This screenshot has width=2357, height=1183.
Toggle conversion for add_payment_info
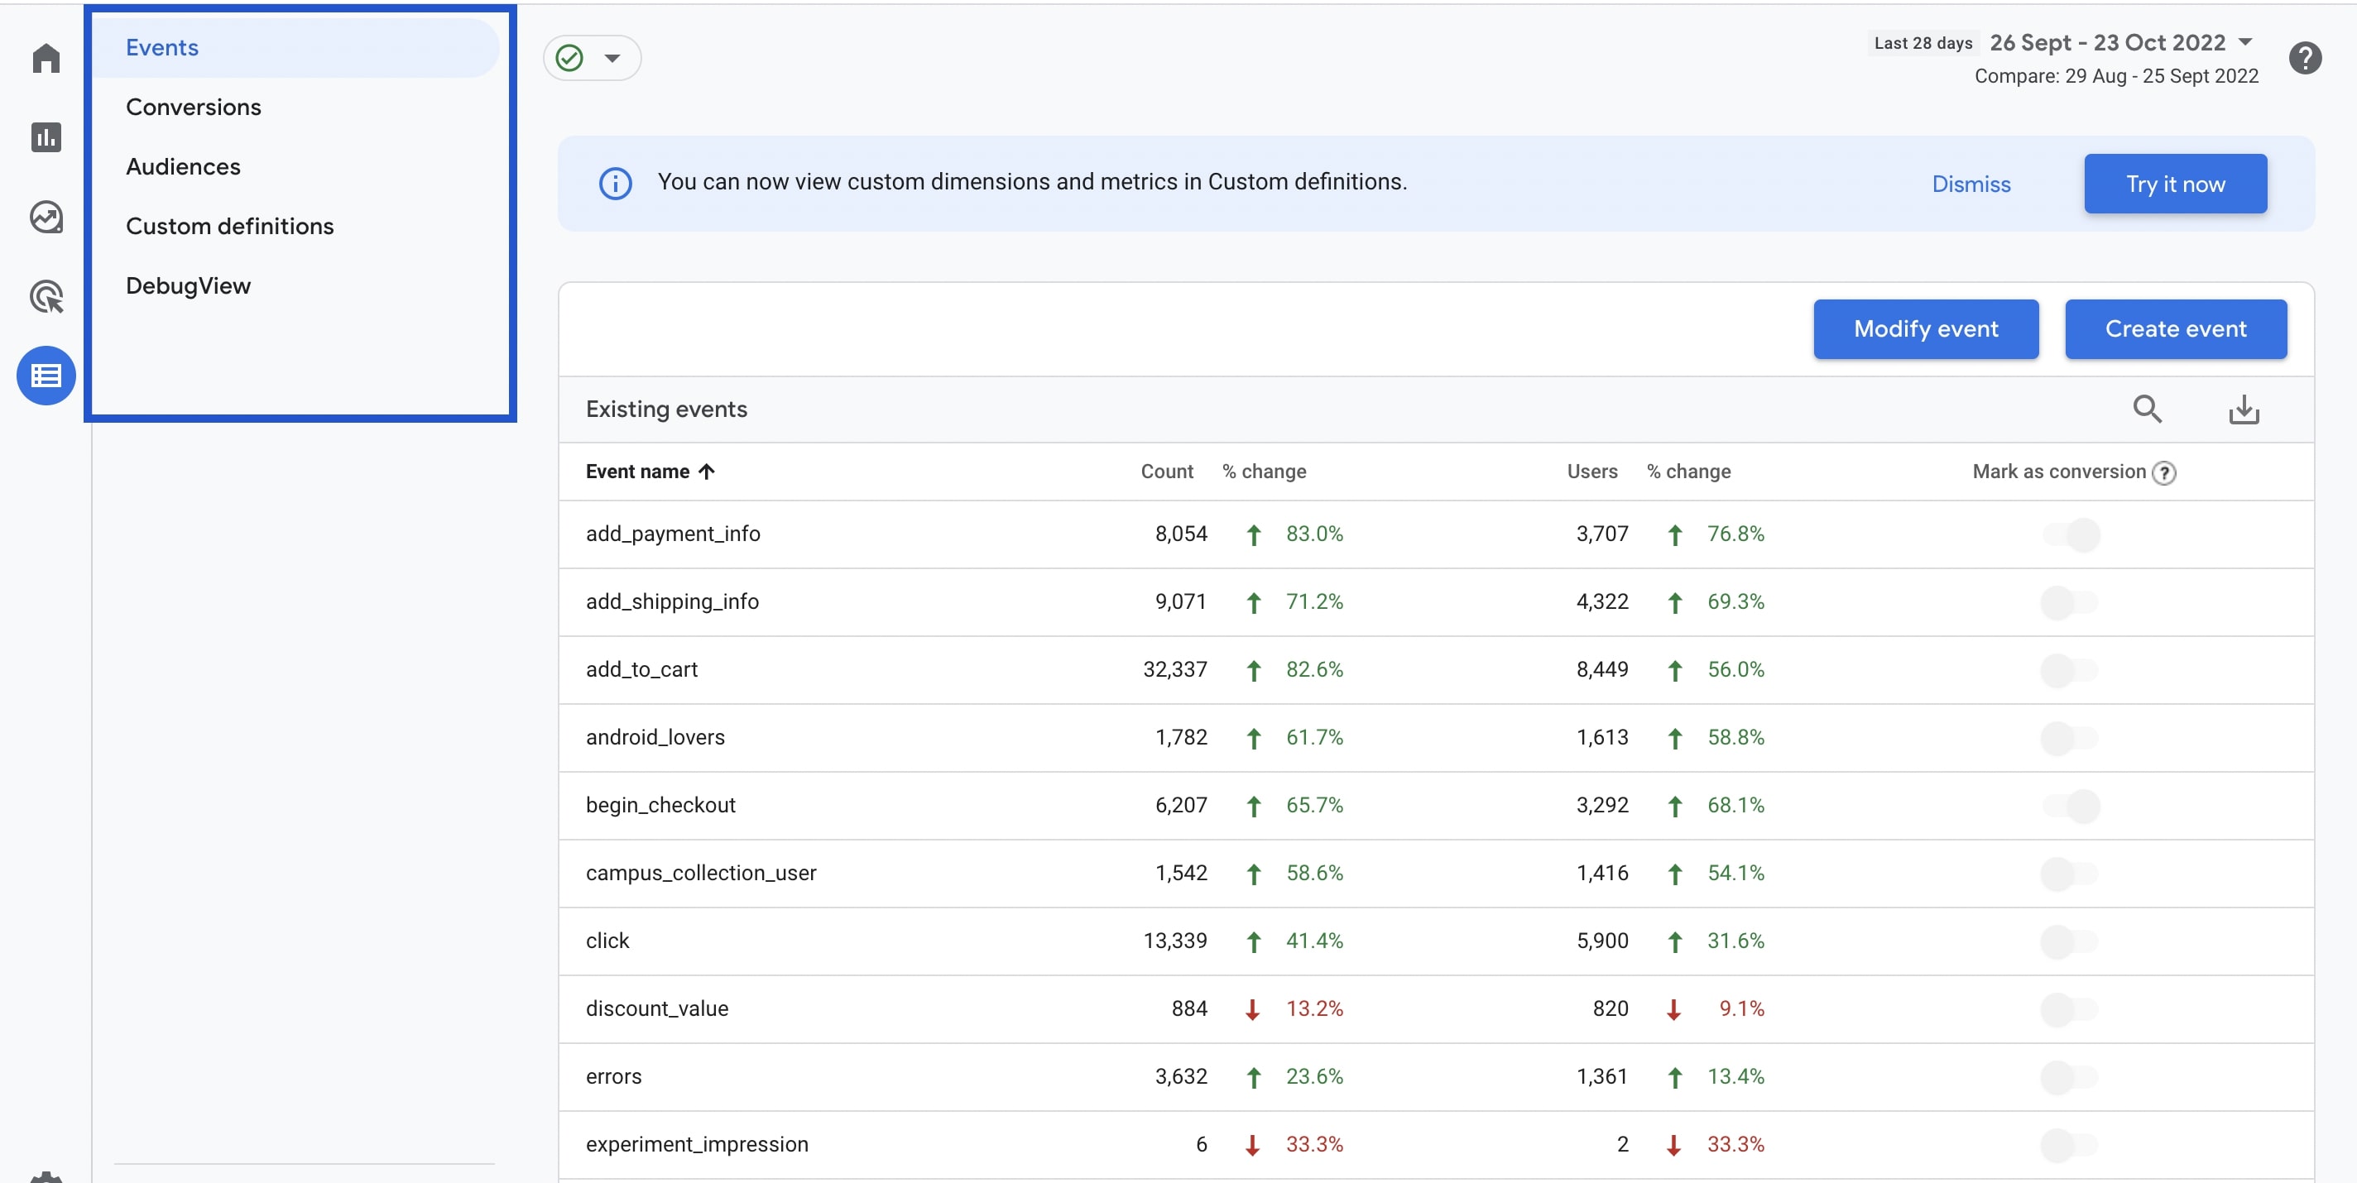[x=2071, y=534]
